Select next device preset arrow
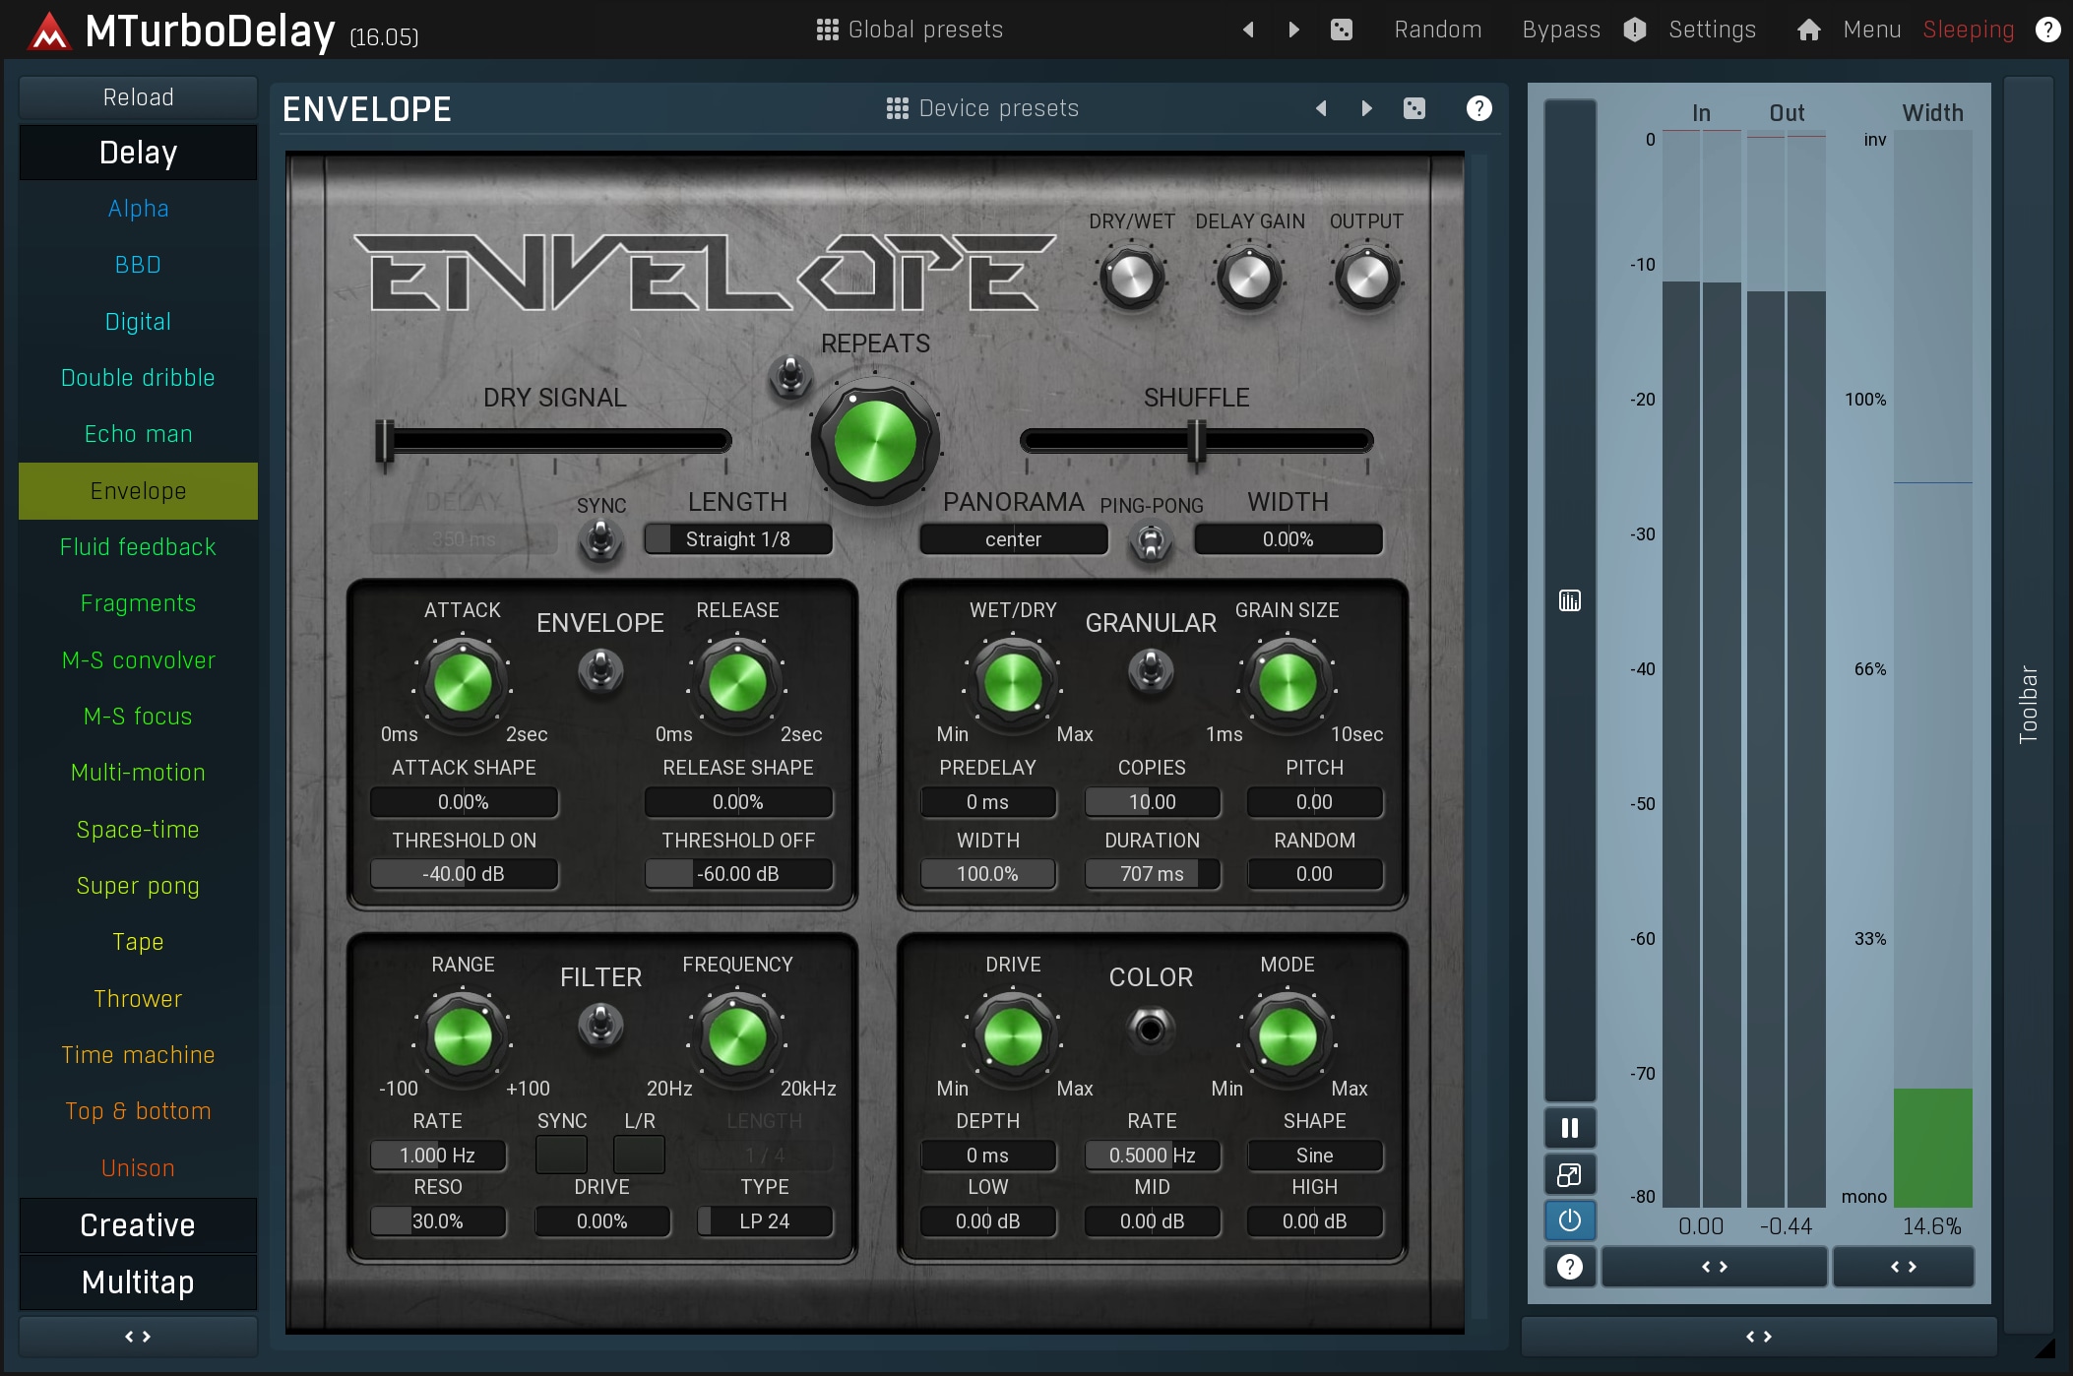 tap(1366, 108)
